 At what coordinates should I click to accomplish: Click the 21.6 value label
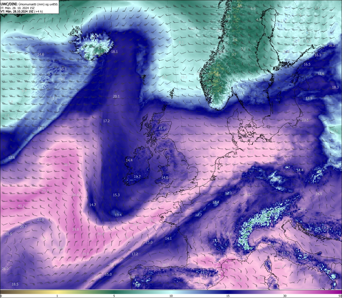(41, 219)
